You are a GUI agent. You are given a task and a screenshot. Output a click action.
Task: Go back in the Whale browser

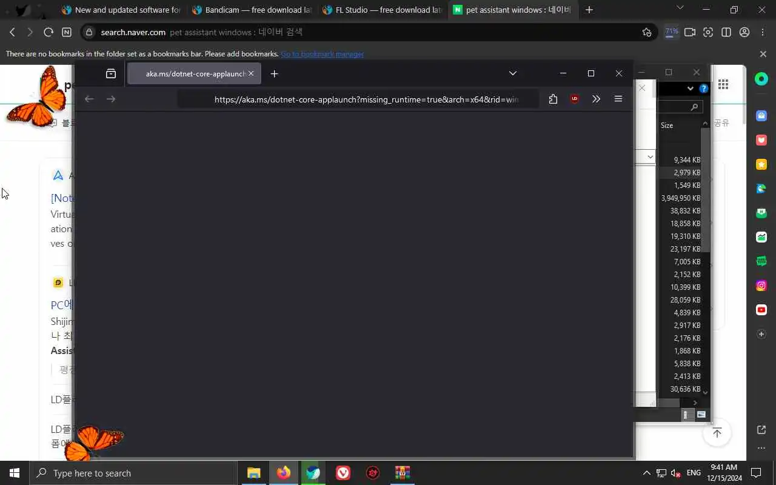(12, 32)
